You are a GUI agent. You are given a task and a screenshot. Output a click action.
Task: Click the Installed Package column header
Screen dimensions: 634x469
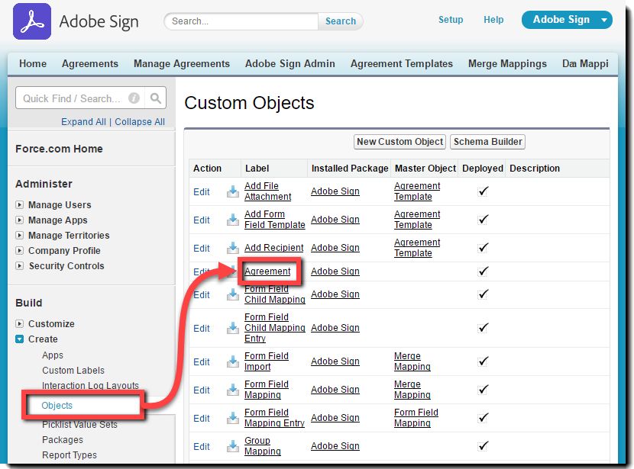(x=350, y=169)
